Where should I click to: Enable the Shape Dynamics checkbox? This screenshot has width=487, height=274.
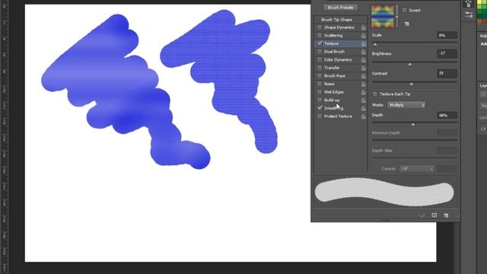[x=320, y=27]
